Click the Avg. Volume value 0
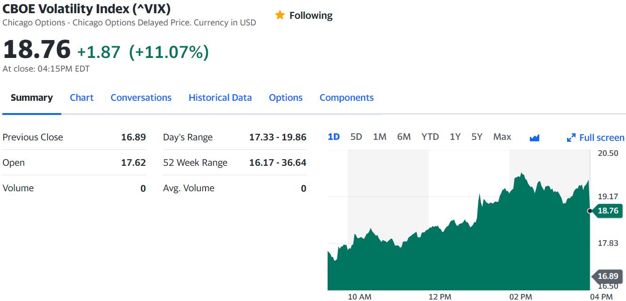 pyautogui.click(x=304, y=188)
